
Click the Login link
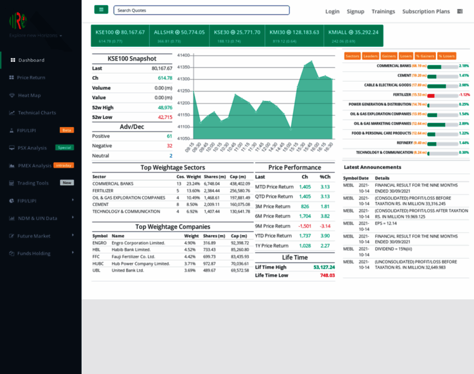click(x=332, y=11)
